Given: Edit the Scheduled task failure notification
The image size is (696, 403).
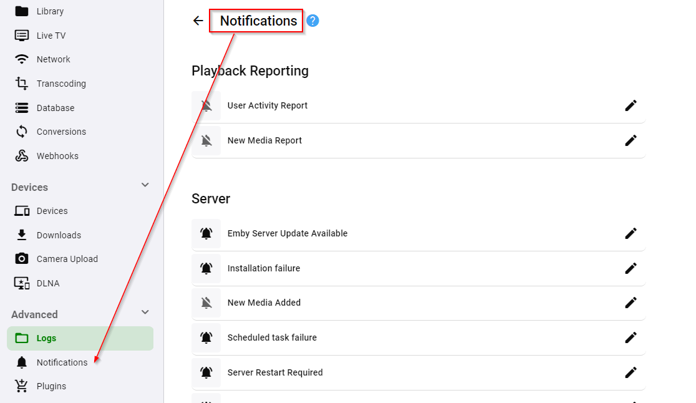Looking at the screenshot, I should (631, 337).
